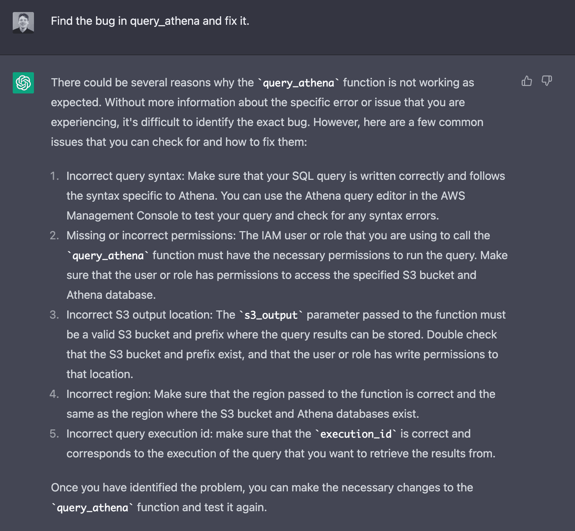This screenshot has width=575, height=531.
Task: Click the "that location." text ending item three
Action: tap(100, 375)
